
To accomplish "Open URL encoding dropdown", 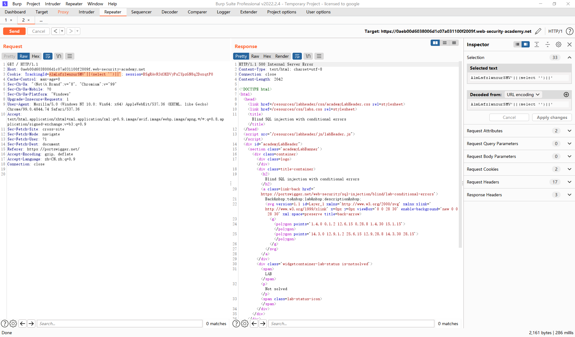I will 523,95.
